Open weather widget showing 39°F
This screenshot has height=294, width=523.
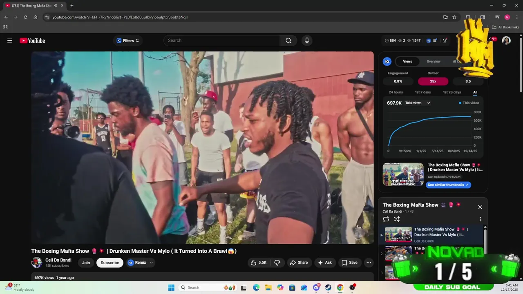pos(20,287)
